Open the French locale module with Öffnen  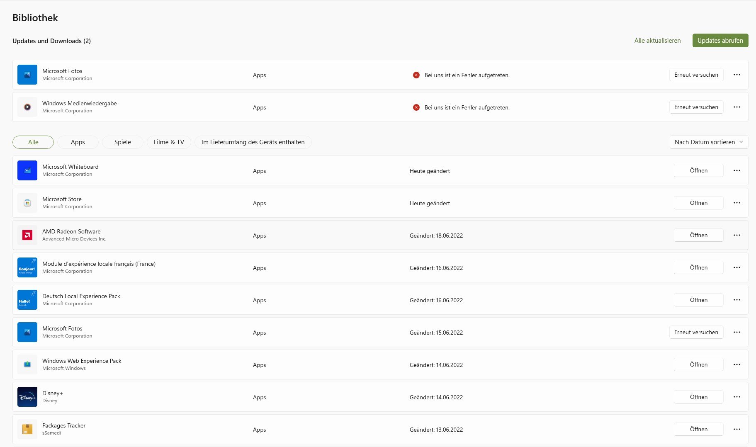coord(699,267)
